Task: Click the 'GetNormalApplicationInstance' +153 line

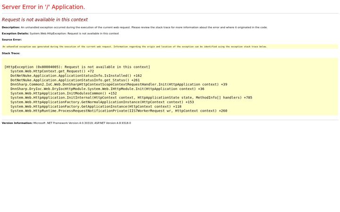Action: point(102,102)
